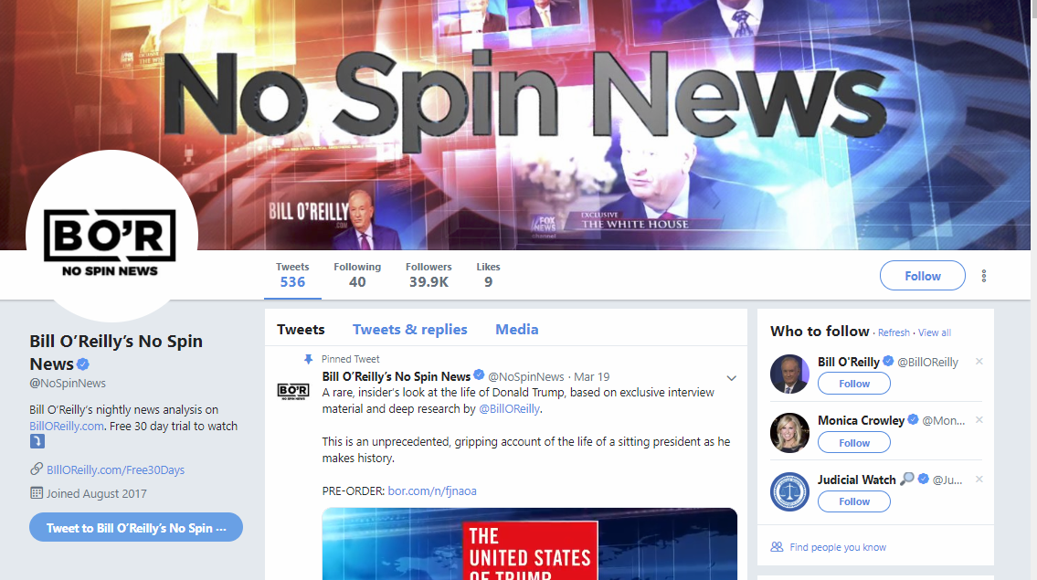
Task: Open the Media tab
Action: click(516, 330)
